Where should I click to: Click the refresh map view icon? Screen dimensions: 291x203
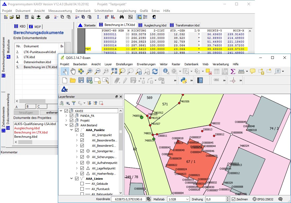(x=155, y=71)
